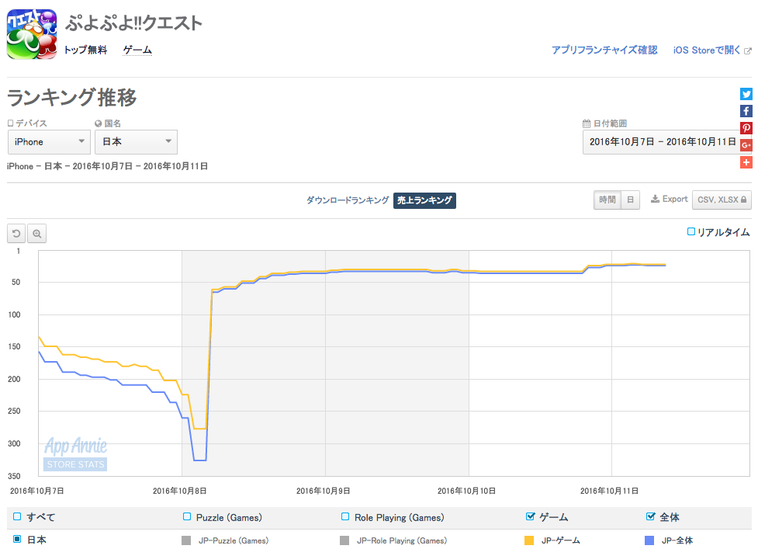Activate the chart magnifier zoom tool
Viewport: 758px width, 549px height.
tap(36, 234)
